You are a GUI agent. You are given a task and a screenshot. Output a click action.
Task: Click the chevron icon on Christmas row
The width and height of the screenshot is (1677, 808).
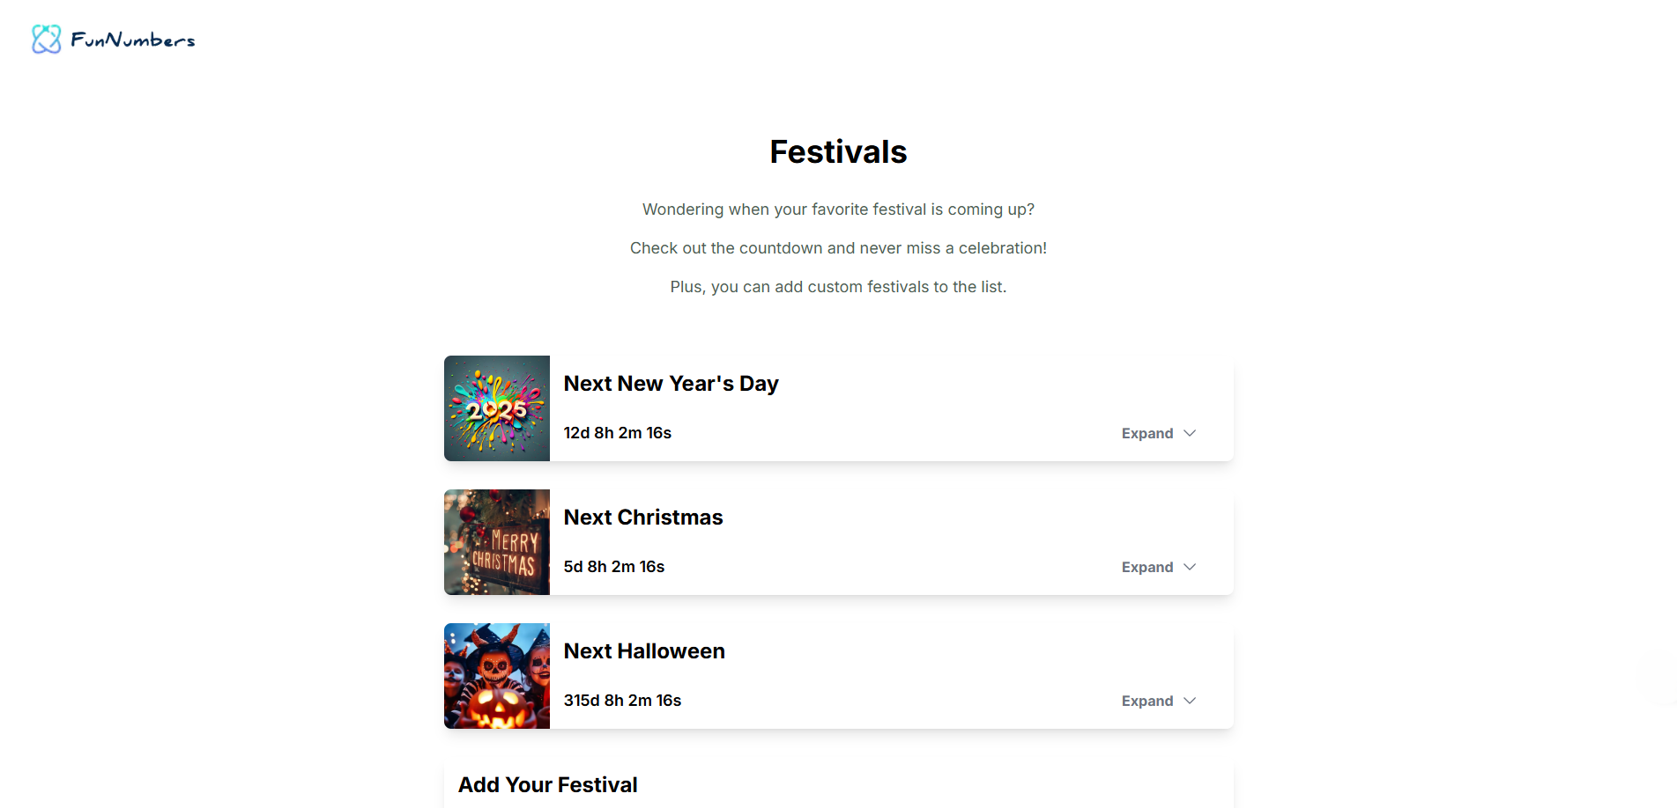point(1190,567)
